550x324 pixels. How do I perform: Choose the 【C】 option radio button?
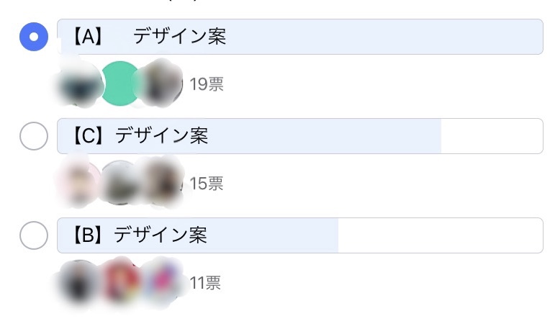(33, 136)
